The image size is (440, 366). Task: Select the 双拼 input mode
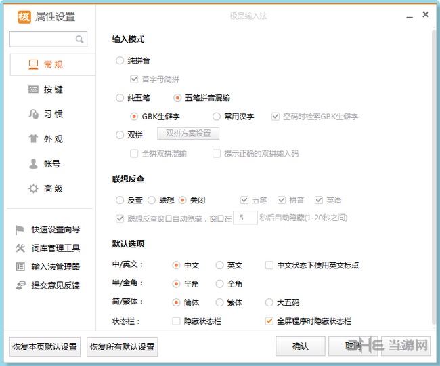[x=120, y=135]
